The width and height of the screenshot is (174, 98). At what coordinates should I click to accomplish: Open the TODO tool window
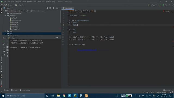pyautogui.click(x=6, y=90)
